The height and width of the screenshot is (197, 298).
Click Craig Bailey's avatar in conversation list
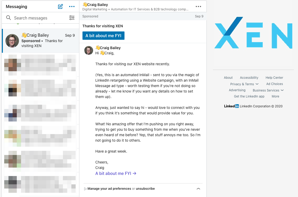(12, 41)
